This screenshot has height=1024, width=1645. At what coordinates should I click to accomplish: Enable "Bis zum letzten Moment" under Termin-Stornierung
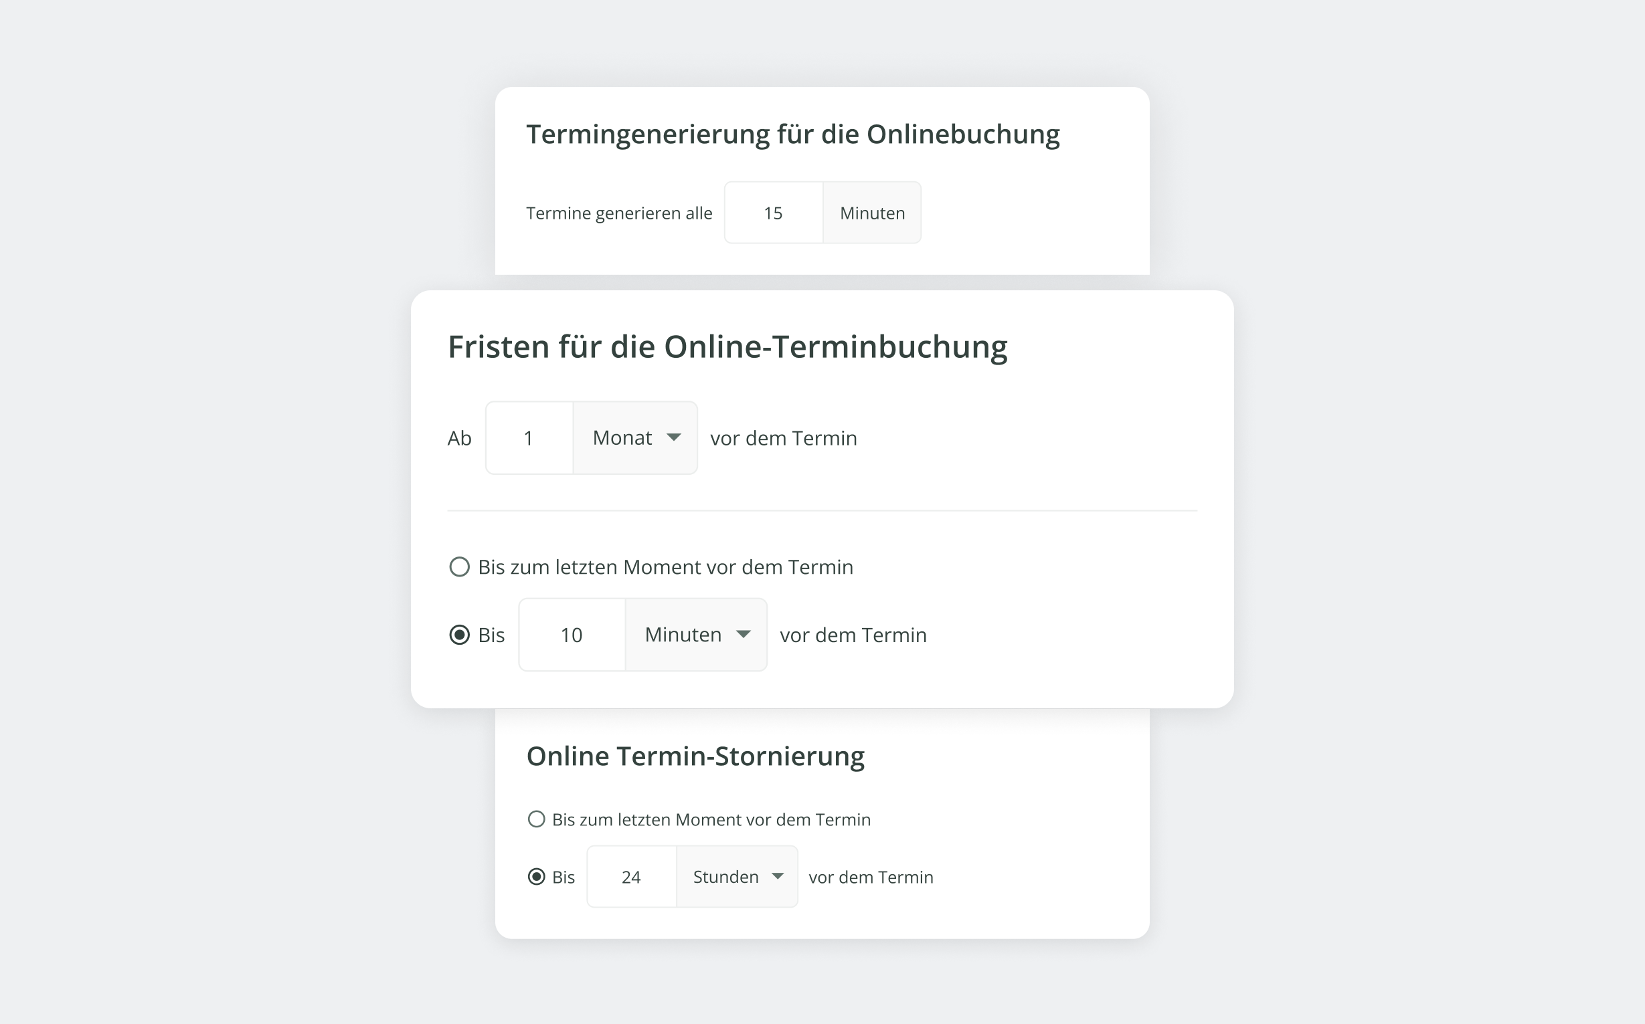tap(537, 819)
